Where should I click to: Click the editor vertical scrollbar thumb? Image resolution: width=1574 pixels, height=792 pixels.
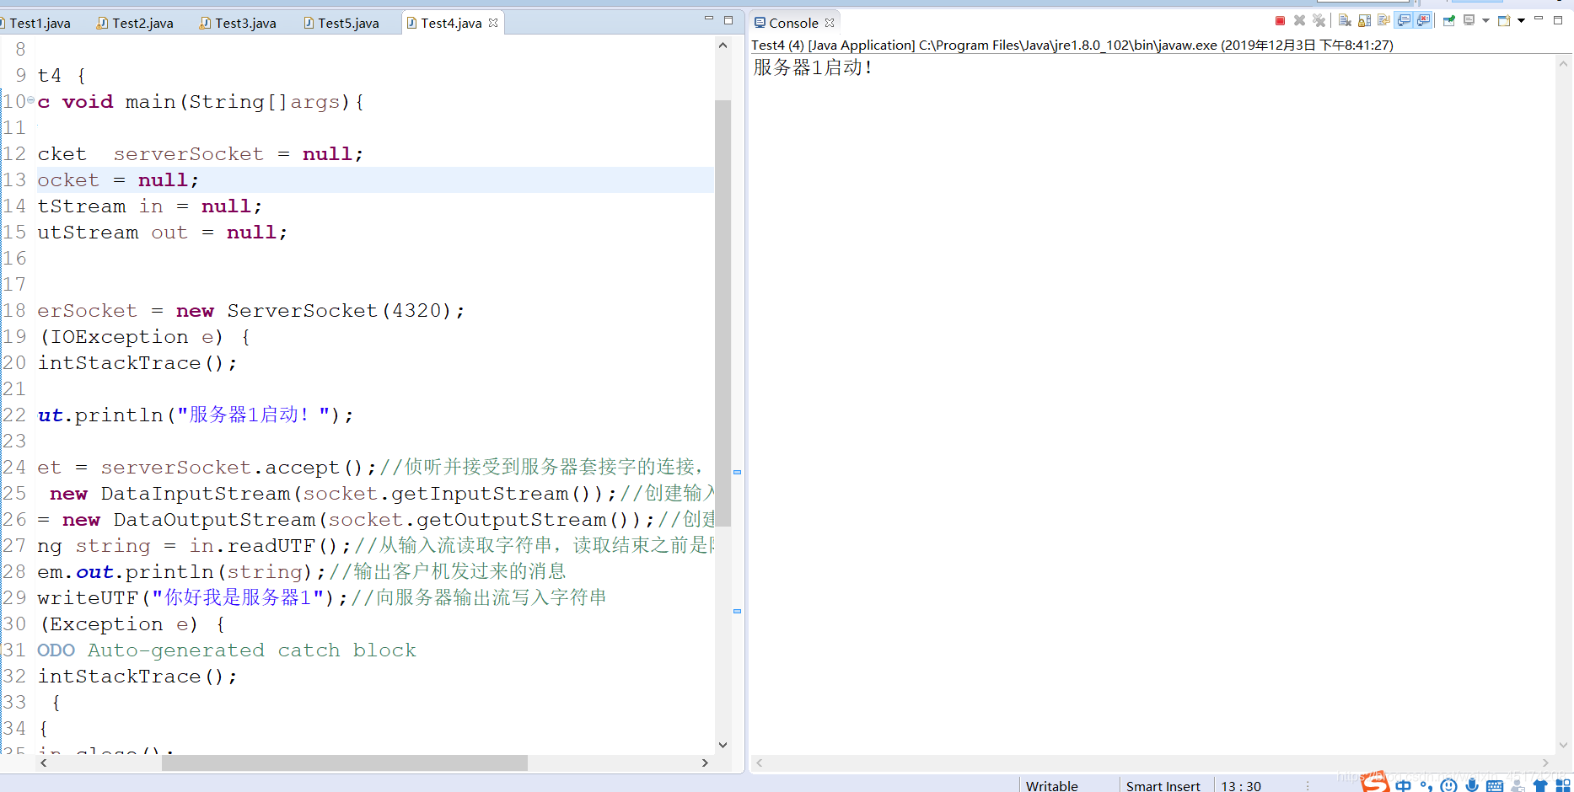tap(723, 312)
